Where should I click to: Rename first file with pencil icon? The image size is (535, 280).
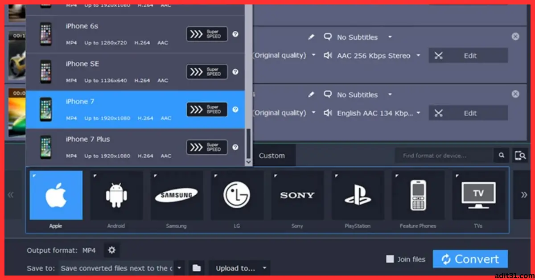click(311, 37)
